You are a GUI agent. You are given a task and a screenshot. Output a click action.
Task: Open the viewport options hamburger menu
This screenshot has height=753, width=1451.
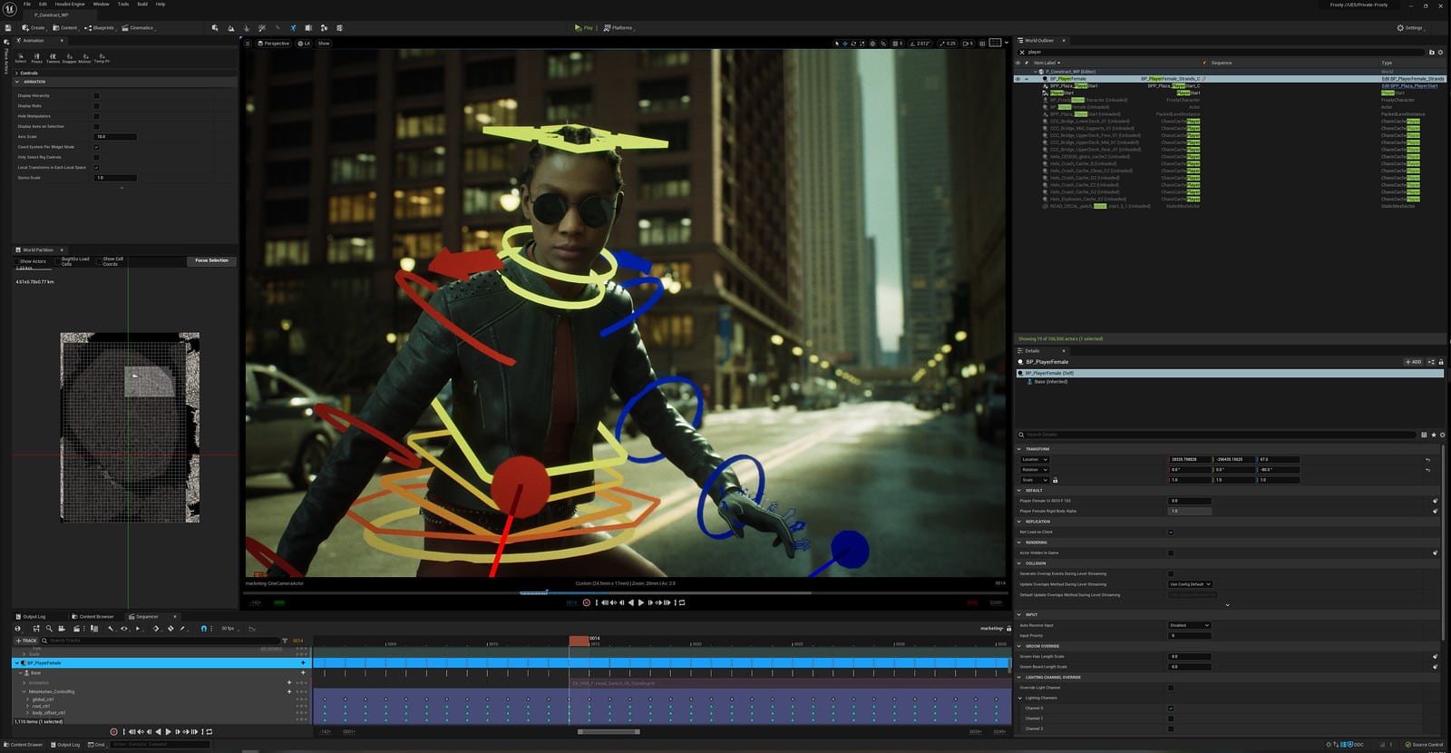(x=249, y=43)
